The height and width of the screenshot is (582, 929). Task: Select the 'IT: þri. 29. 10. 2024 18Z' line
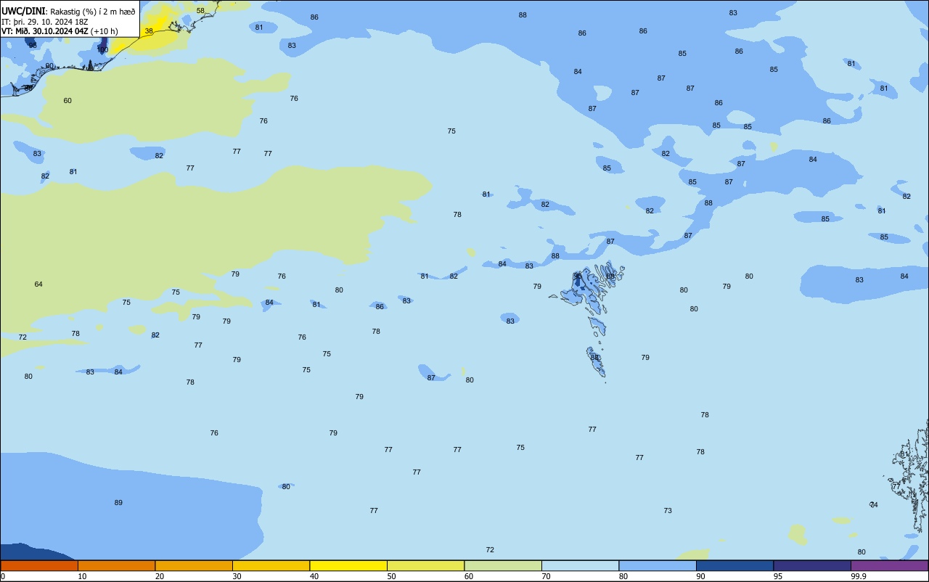45,22
